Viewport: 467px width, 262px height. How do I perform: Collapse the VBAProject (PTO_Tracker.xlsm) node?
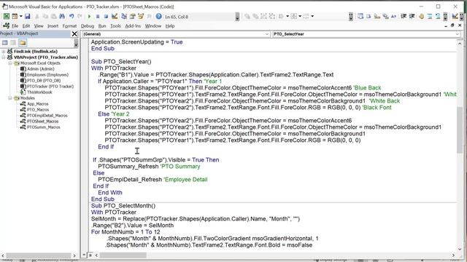click(x=4, y=57)
